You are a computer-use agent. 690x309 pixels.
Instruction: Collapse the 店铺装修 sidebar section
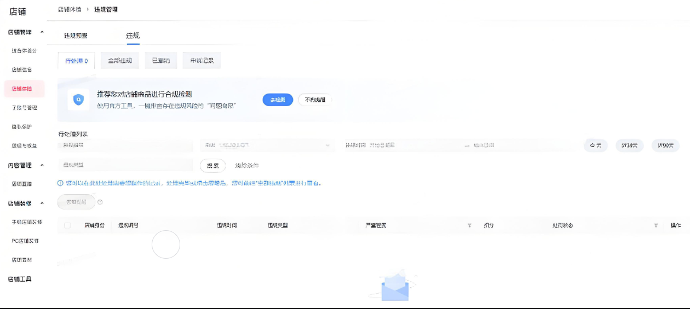42,203
